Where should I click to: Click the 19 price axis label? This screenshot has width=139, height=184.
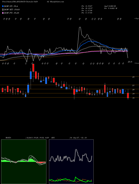[133, 94]
